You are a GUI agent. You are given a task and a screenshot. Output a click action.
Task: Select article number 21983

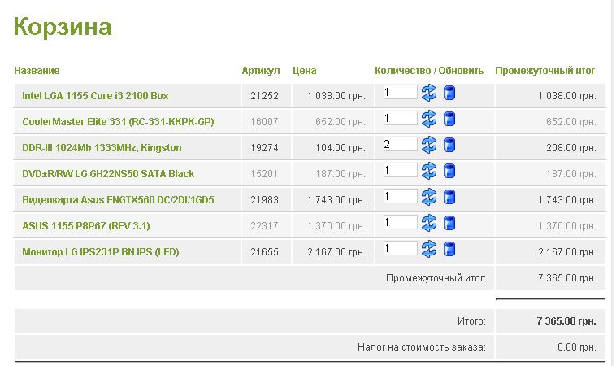click(x=264, y=200)
